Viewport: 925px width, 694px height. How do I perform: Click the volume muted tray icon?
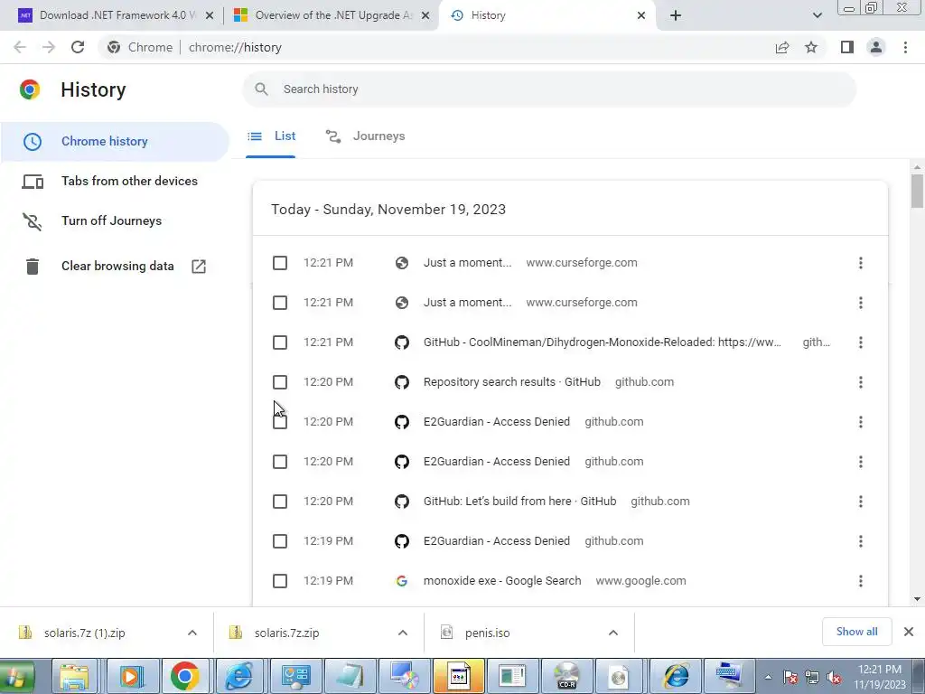pos(834,678)
